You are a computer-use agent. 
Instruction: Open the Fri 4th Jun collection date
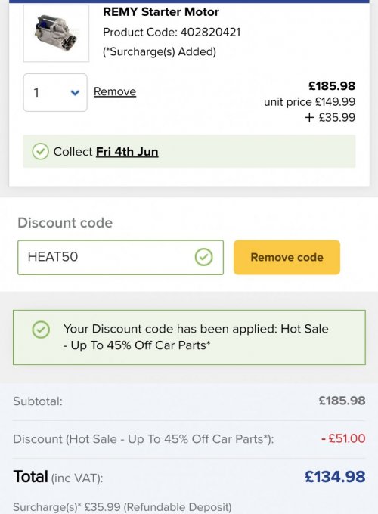pos(127,152)
